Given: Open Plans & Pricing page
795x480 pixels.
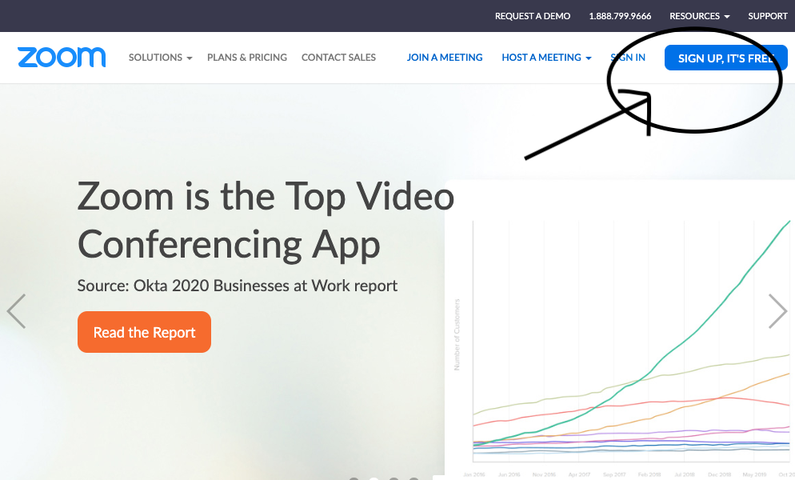Looking at the screenshot, I should click(x=247, y=58).
